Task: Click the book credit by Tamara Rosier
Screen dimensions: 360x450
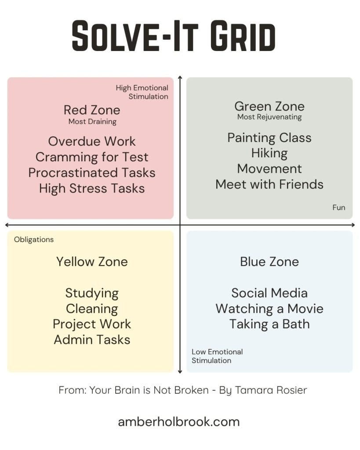Action: coord(182,390)
